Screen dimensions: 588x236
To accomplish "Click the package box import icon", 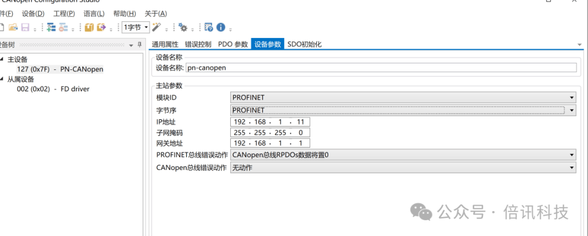I will pyautogui.click(x=89, y=27).
